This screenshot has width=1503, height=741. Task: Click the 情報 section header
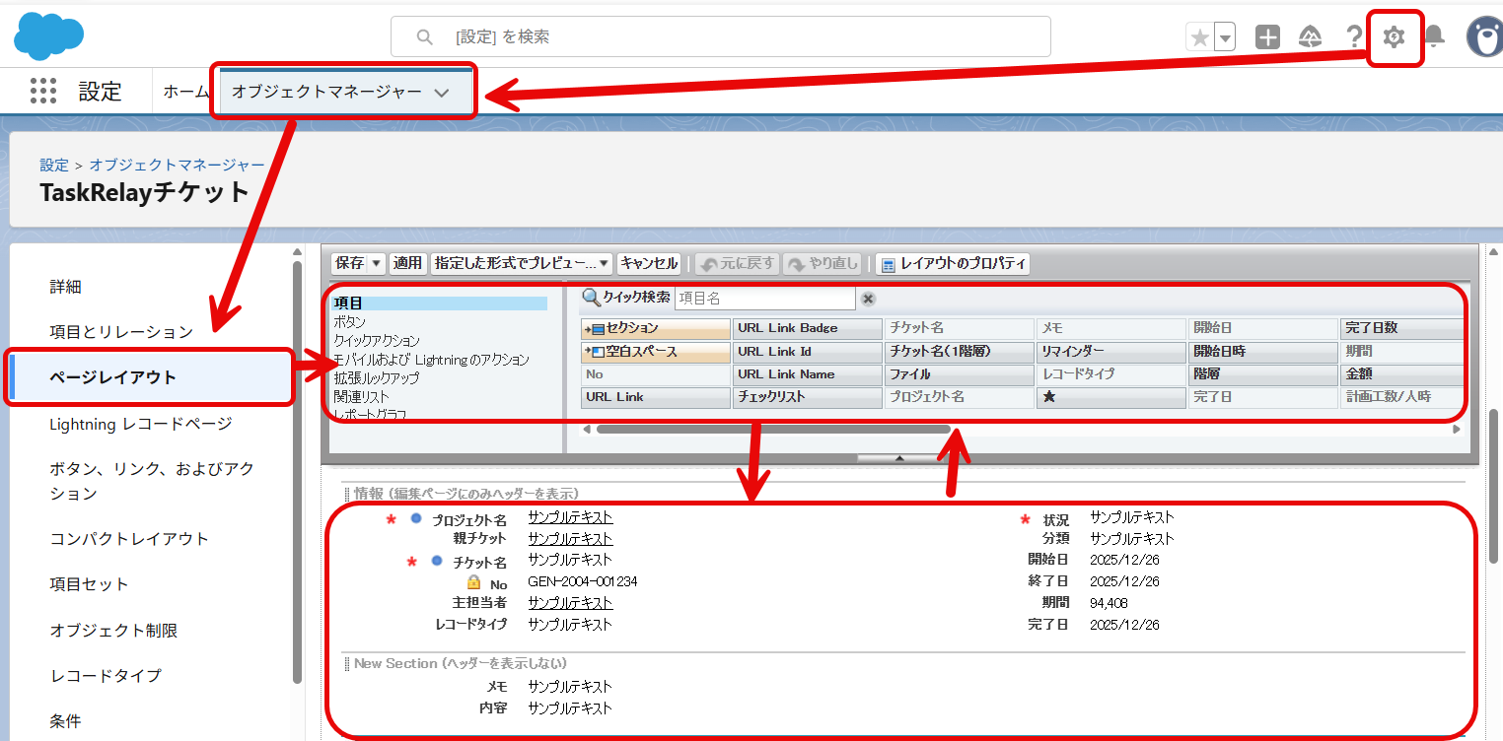point(466,493)
